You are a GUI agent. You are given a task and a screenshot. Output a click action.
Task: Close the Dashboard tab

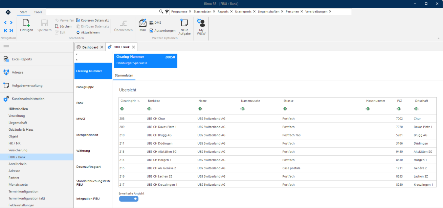coord(102,47)
